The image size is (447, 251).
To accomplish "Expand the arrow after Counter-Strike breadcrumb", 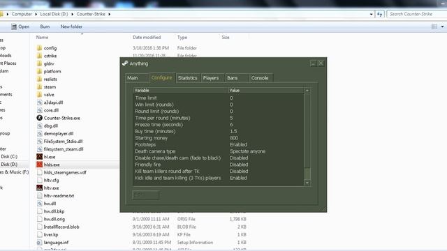I will click(x=109, y=14).
